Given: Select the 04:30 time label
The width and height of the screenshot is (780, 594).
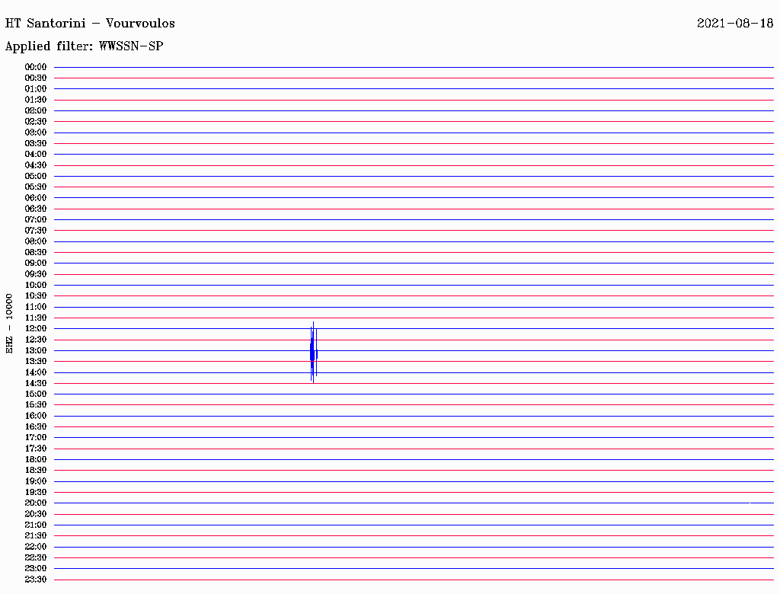Looking at the screenshot, I should tap(36, 165).
